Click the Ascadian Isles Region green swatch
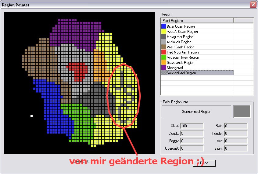258x174 pixels. [164, 57]
